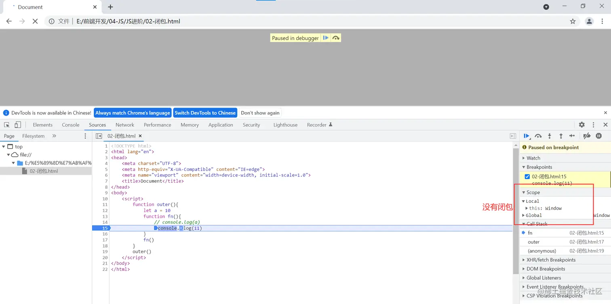Open the Chrome three-dot menu
The width and height of the screenshot is (611, 304).
pos(603,21)
